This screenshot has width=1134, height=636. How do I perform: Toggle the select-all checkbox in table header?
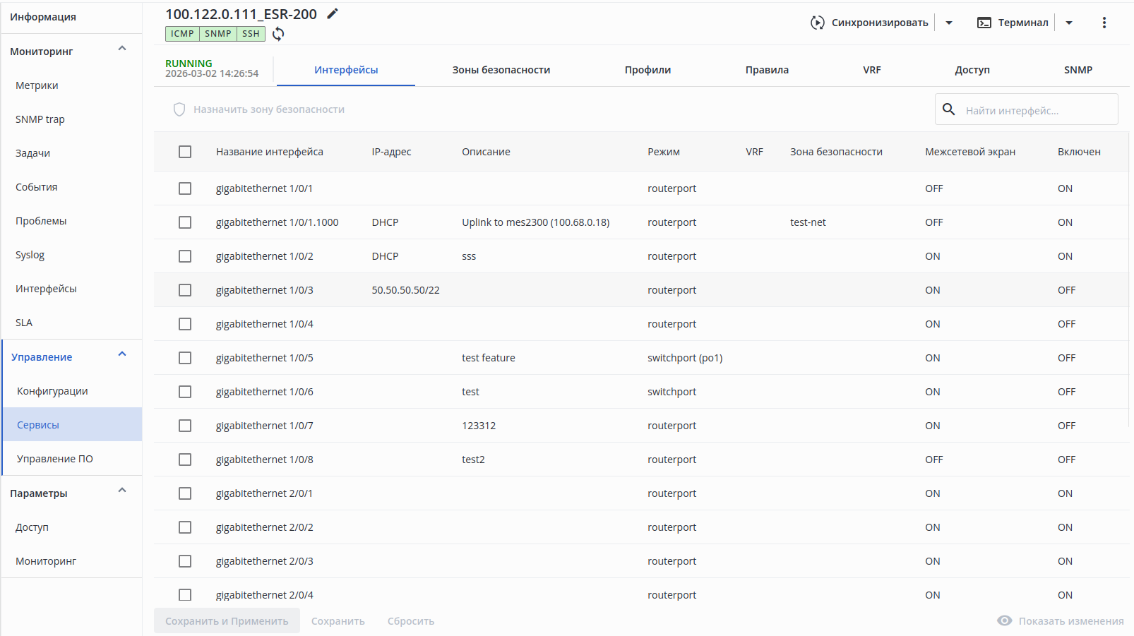tap(185, 152)
